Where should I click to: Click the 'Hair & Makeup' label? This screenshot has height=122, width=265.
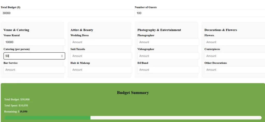pyautogui.click(x=80, y=63)
